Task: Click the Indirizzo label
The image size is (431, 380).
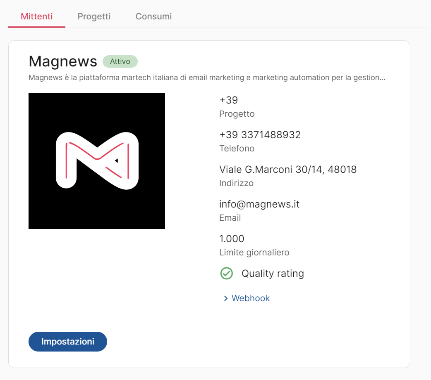Action: [237, 183]
